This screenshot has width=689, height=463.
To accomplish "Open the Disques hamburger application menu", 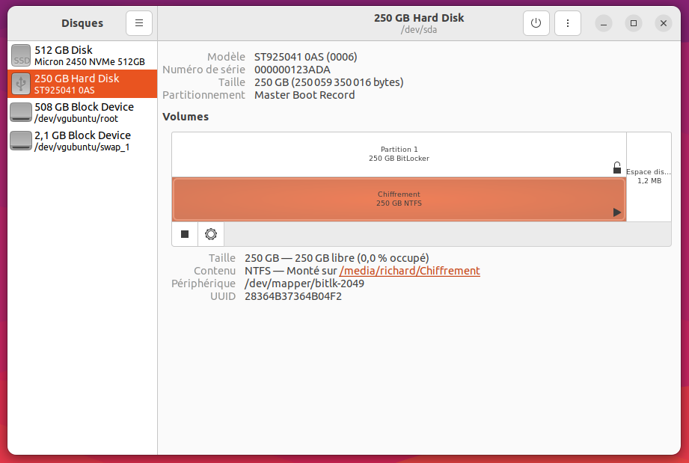I will coord(138,23).
